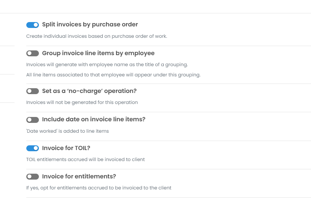The height and width of the screenshot is (204, 311).
Task: Enable the include date on line items switch
Action: tap(33, 119)
